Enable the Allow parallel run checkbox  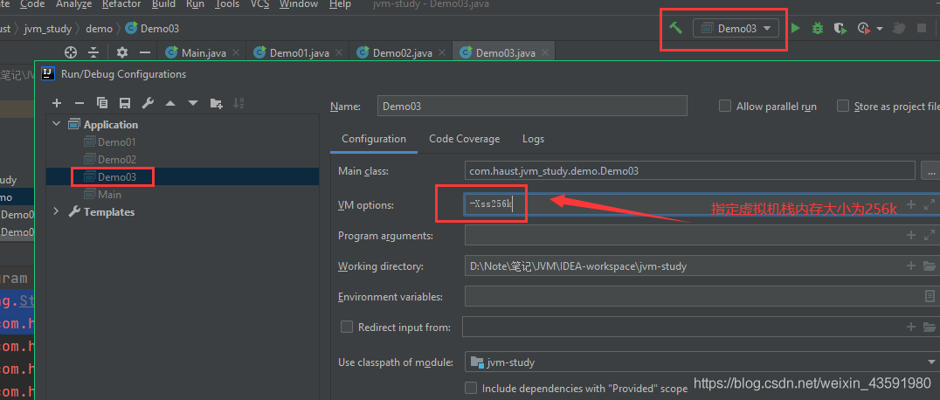click(x=724, y=106)
